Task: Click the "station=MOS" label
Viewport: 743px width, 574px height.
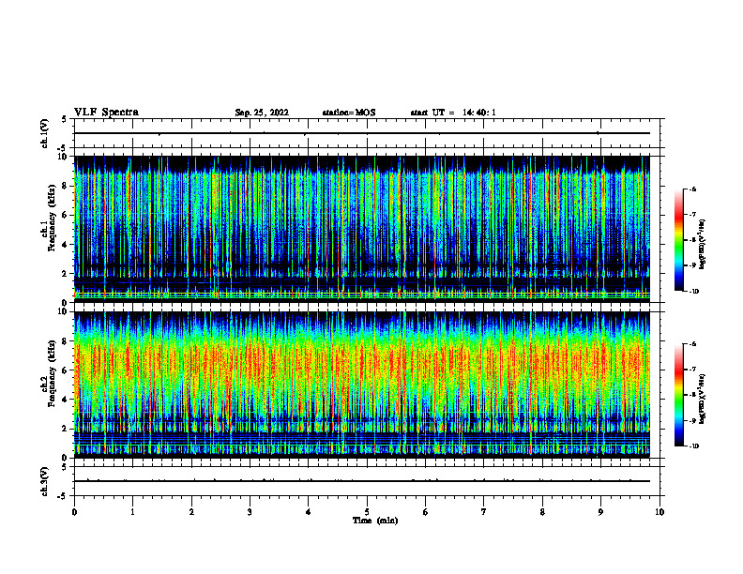Action: pyautogui.click(x=349, y=113)
